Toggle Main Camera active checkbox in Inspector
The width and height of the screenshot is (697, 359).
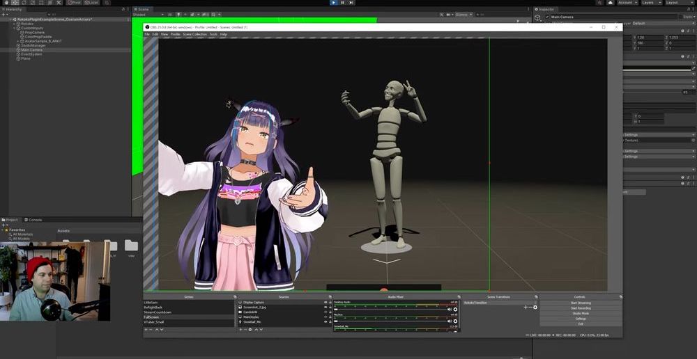tap(547, 17)
